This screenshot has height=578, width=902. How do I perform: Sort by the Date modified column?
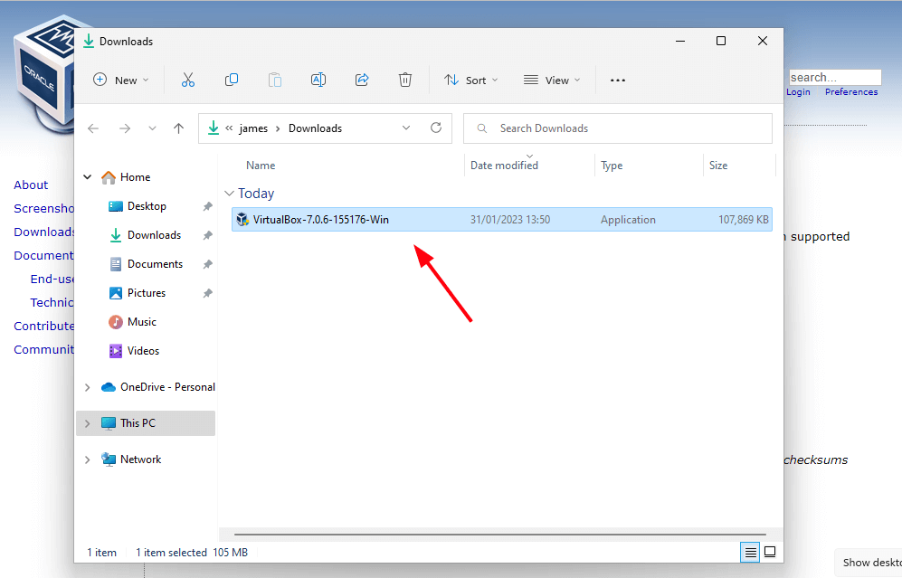[504, 166]
